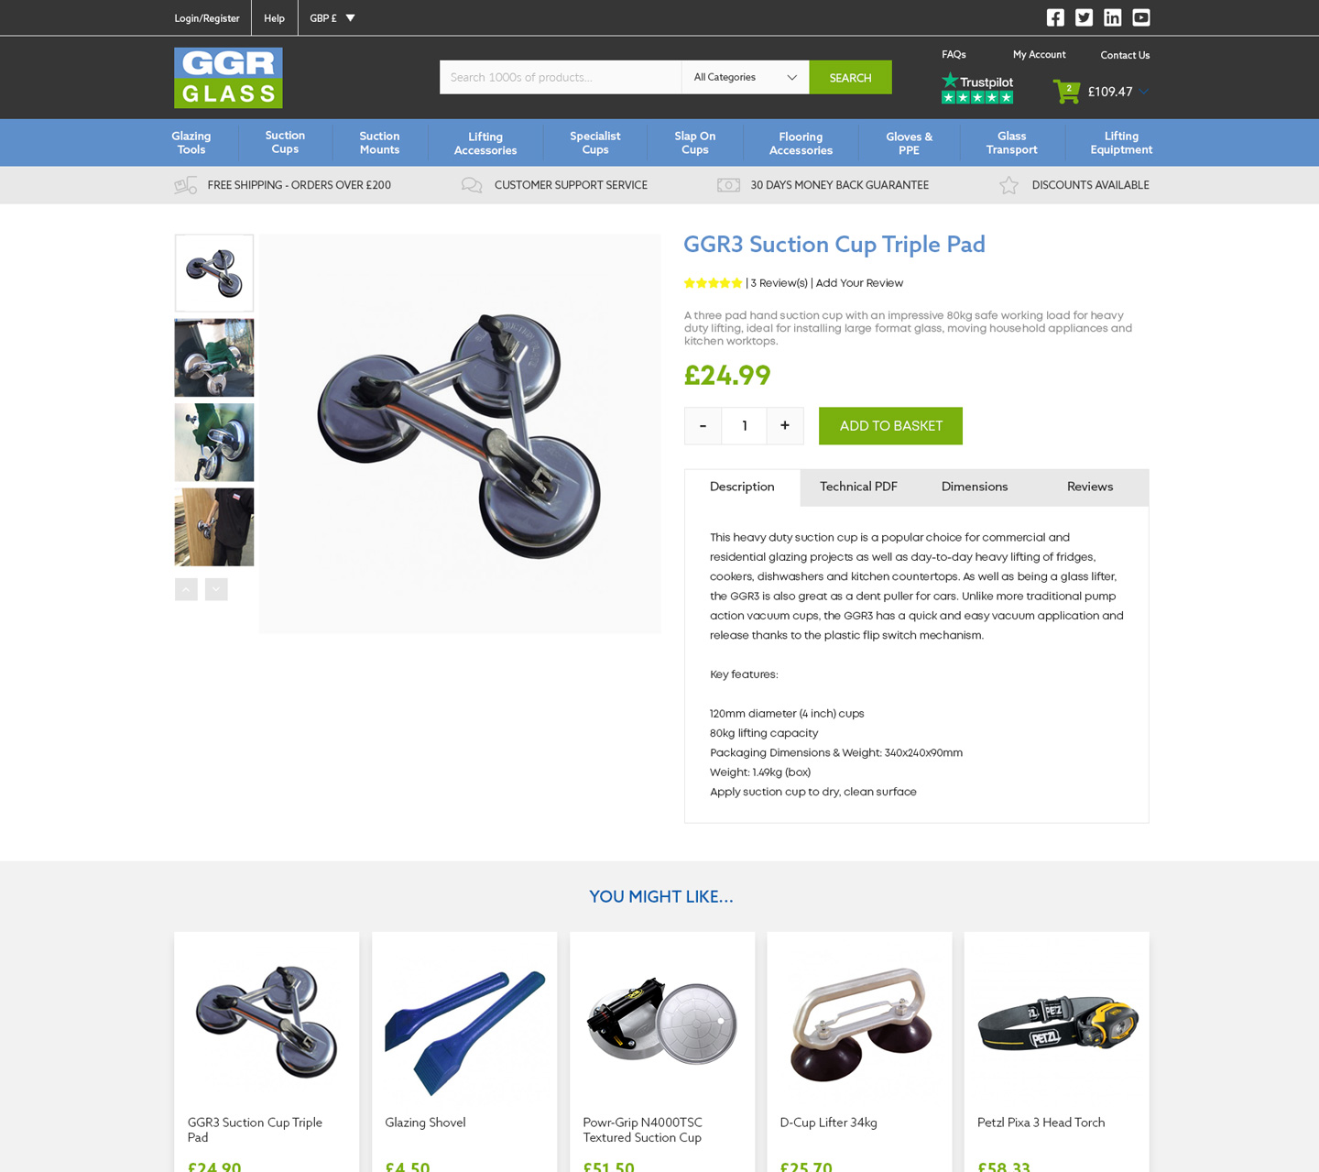
Task: Click the green shopping cart icon
Action: 1066,92
